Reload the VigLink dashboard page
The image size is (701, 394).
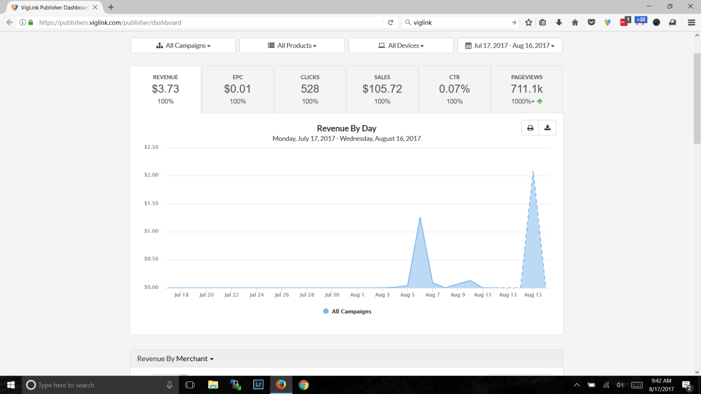point(390,22)
